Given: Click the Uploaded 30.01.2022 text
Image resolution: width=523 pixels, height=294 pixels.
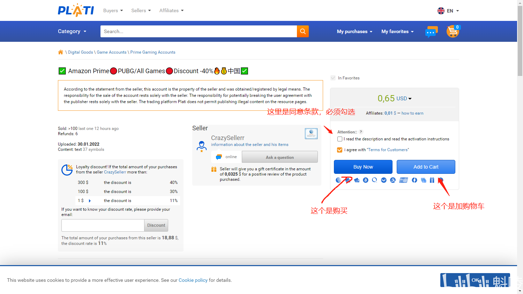Looking at the screenshot, I should pos(79,144).
